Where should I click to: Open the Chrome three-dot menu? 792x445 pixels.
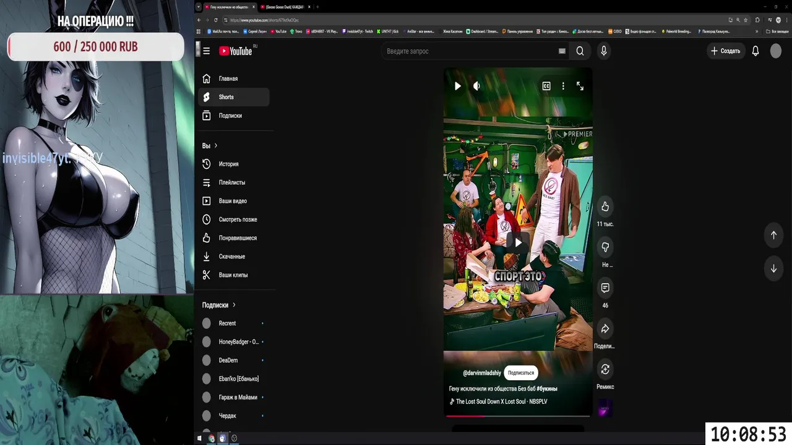[786, 20]
